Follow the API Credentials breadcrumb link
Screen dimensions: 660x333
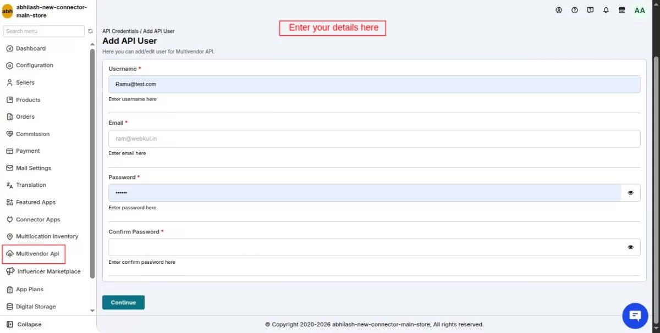pyautogui.click(x=120, y=31)
